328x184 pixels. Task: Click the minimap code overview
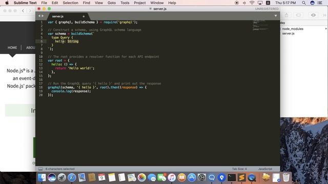click(x=260, y=26)
